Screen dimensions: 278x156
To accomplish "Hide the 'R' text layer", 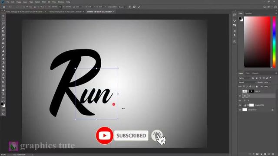I will 240,101.
